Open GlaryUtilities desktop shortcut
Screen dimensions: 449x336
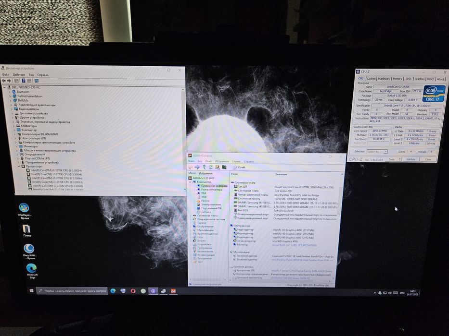(29, 252)
